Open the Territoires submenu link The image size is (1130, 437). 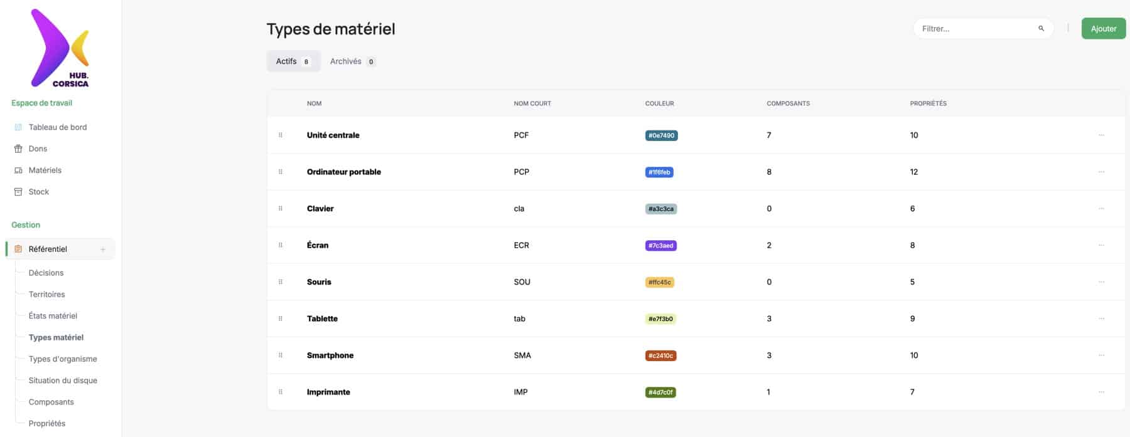(46, 295)
